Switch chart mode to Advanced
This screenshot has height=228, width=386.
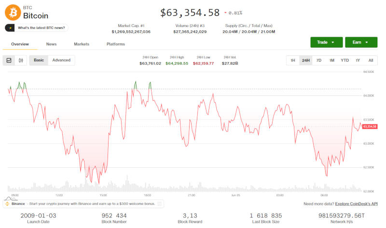coord(61,60)
